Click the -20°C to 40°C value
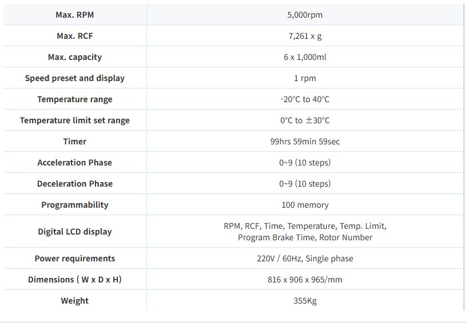The height and width of the screenshot is (323, 466). coord(305,99)
